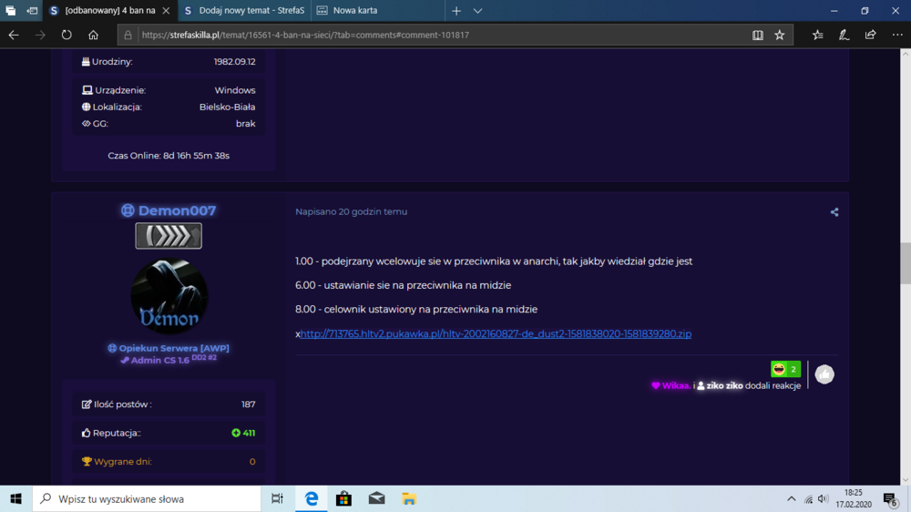The height and width of the screenshot is (512, 911).
Task: Switch to 'Dodaj nowy temat - StrefaS' tab
Action: click(x=244, y=10)
